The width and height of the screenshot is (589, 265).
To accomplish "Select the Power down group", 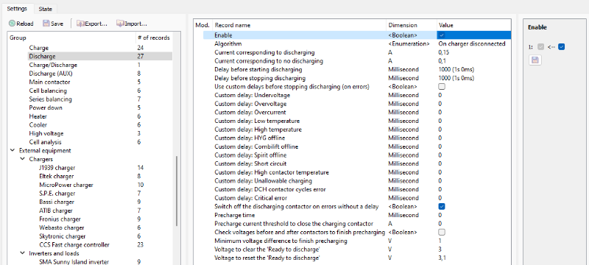I will 46,107.
